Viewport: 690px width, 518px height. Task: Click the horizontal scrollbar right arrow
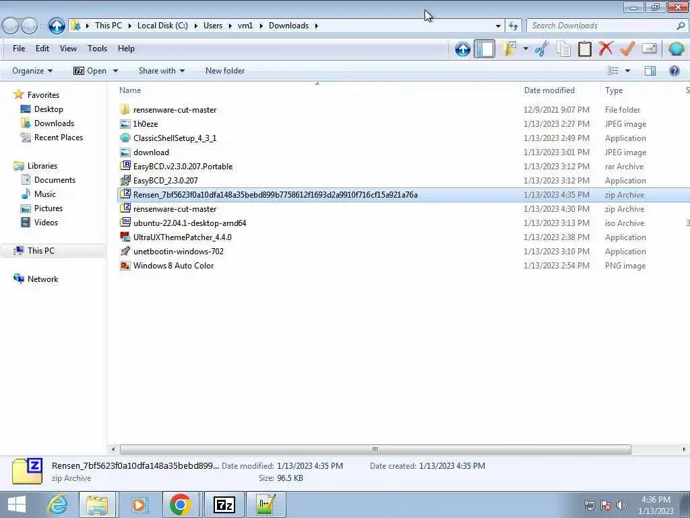[x=684, y=449]
